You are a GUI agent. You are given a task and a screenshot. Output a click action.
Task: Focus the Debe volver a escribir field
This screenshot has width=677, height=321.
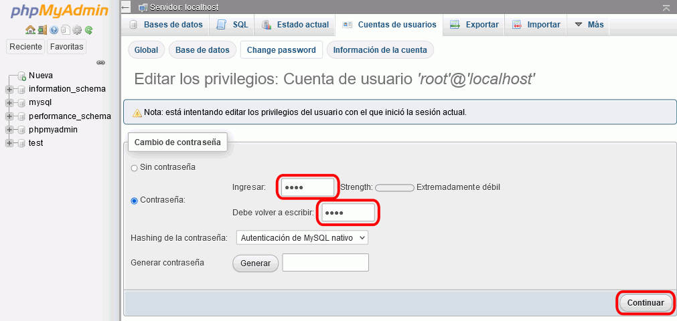(349, 213)
